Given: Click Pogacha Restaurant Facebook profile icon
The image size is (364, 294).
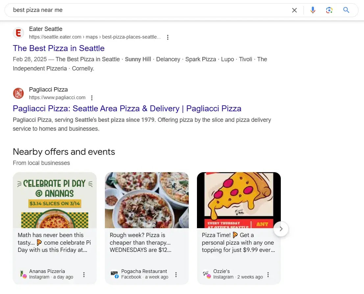Looking at the screenshot, I should (x=114, y=274).
